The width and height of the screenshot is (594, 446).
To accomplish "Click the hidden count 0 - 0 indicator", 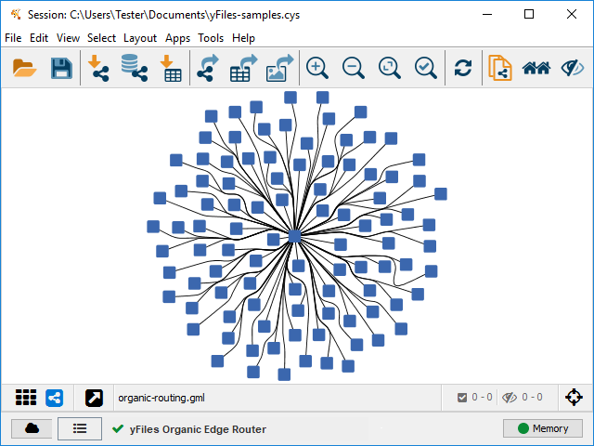I will pos(522,397).
